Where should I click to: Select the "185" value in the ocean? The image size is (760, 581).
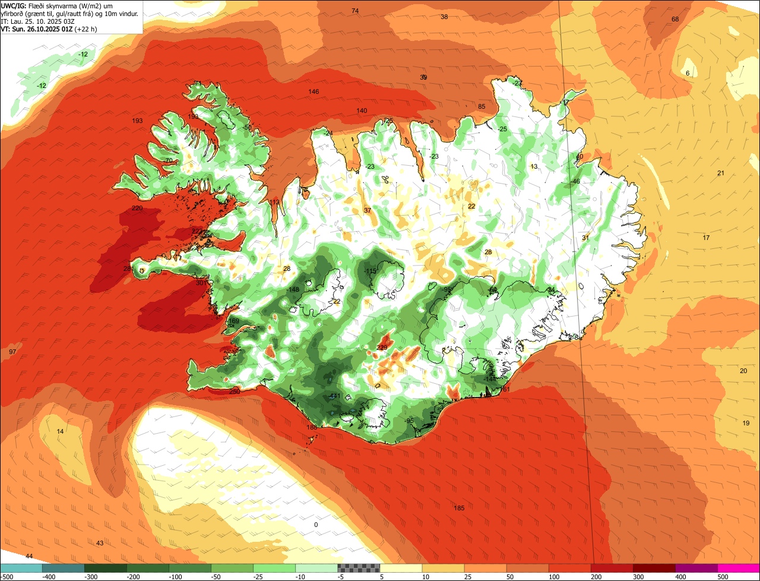pyautogui.click(x=459, y=508)
